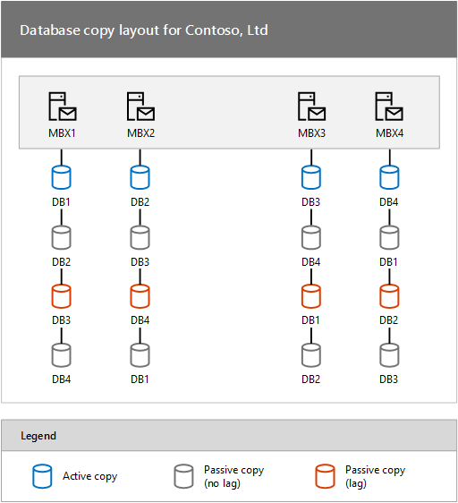The width and height of the screenshot is (458, 503).
Task: Click the DB3 label of MBX1's lagged copy
Action: point(61,320)
